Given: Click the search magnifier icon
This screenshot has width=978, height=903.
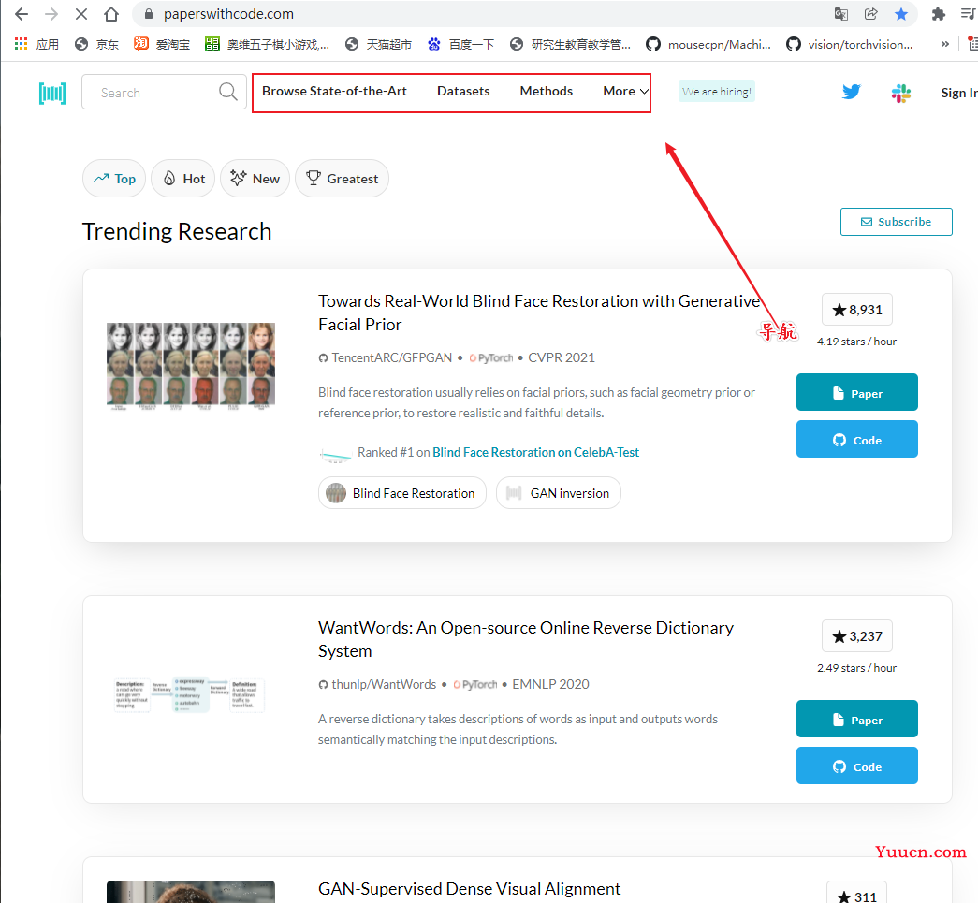Looking at the screenshot, I should coord(227,92).
